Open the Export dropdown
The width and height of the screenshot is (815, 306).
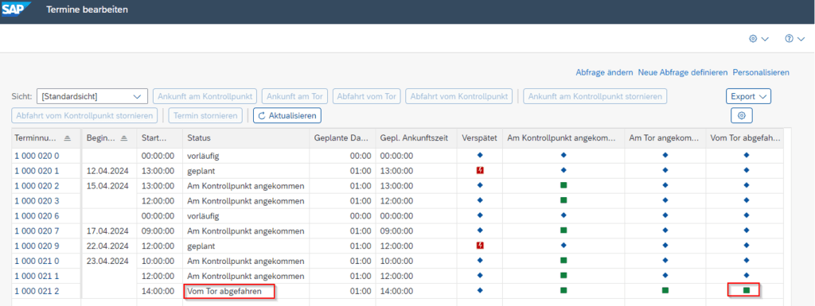(x=748, y=96)
